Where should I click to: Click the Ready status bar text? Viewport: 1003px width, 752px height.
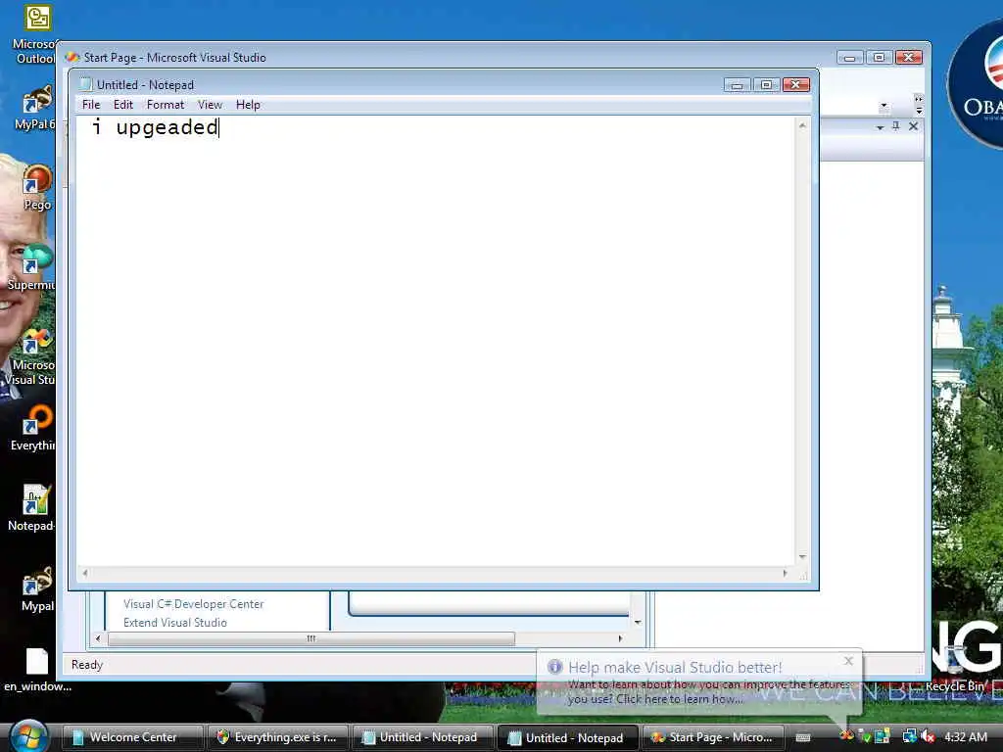click(87, 665)
